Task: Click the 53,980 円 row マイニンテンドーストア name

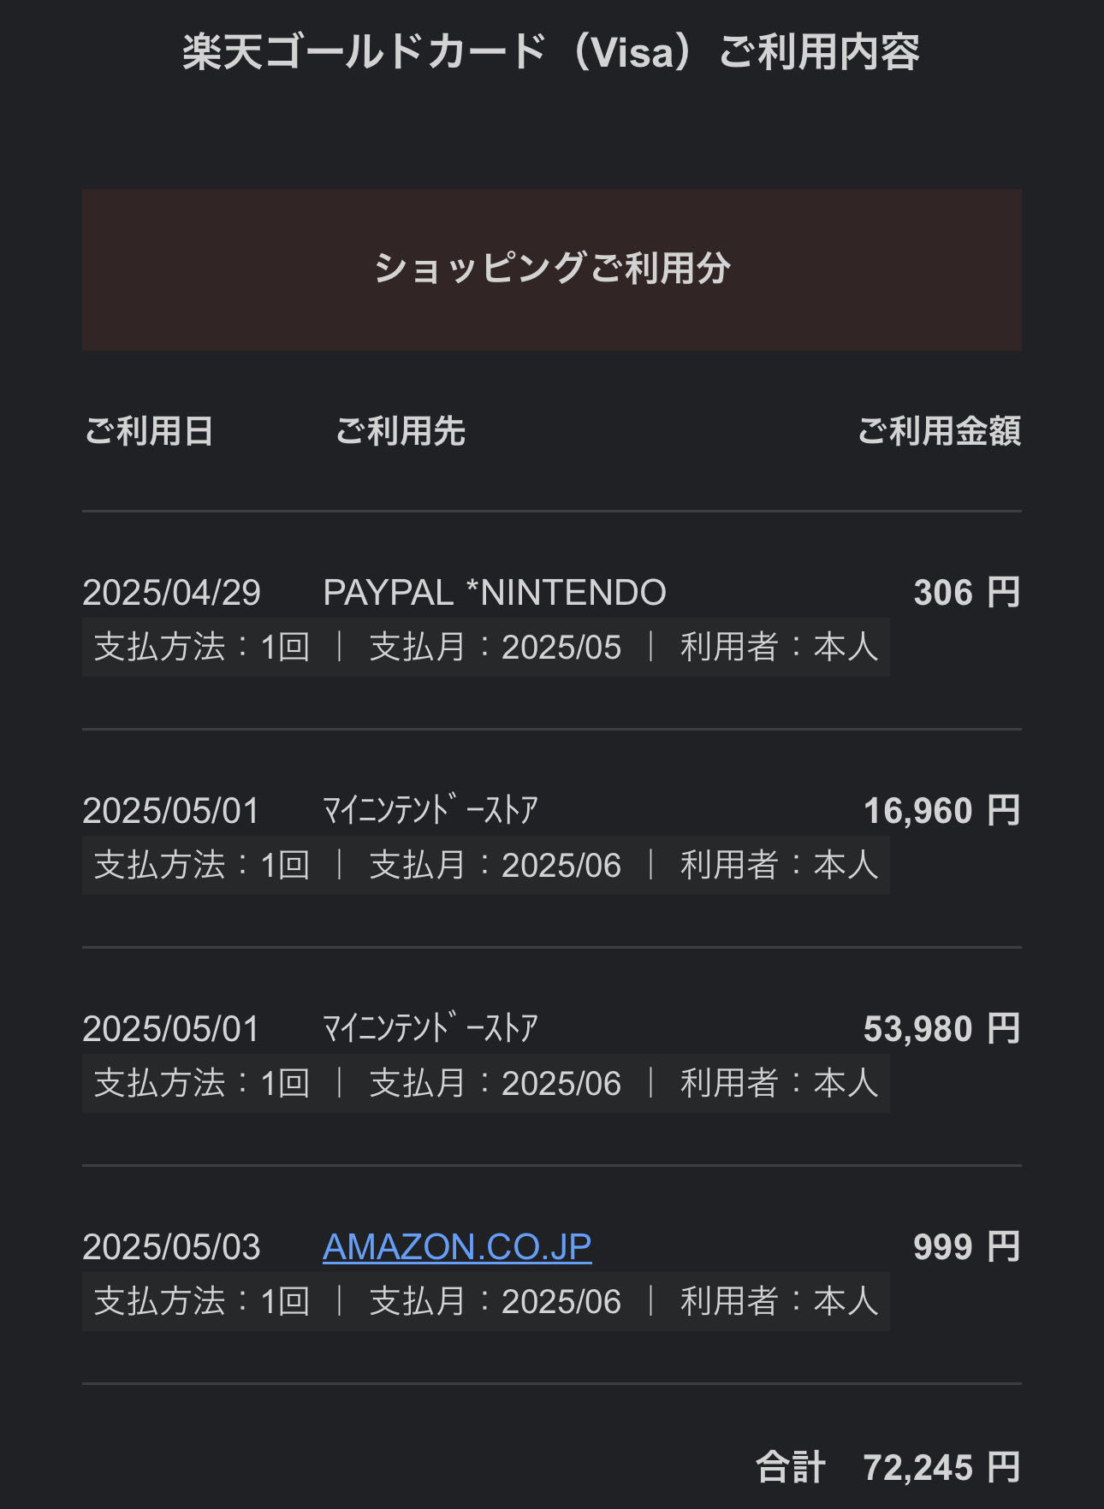Action: [x=430, y=1028]
